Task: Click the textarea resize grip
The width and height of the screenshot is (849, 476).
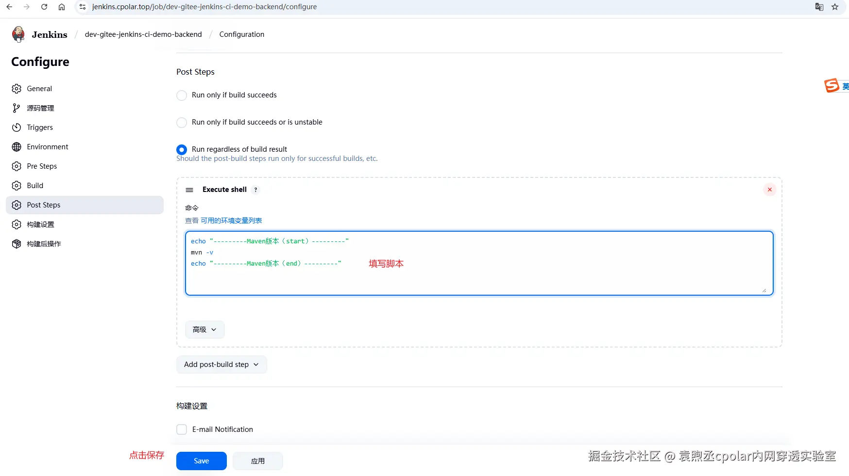Action: pos(764,290)
